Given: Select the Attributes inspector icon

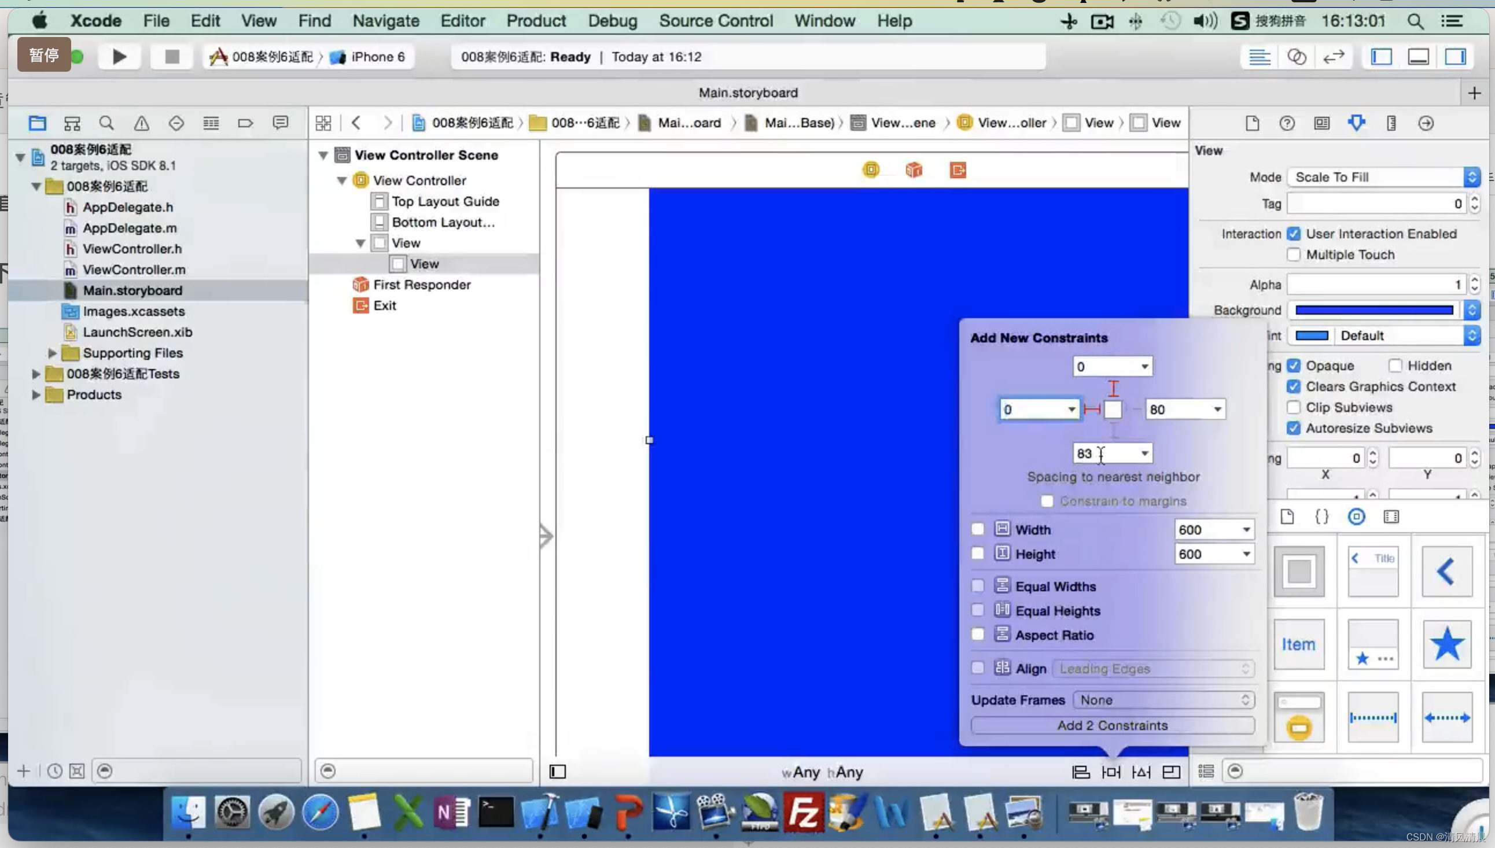Looking at the screenshot, I should click(x=1356, y=122).
